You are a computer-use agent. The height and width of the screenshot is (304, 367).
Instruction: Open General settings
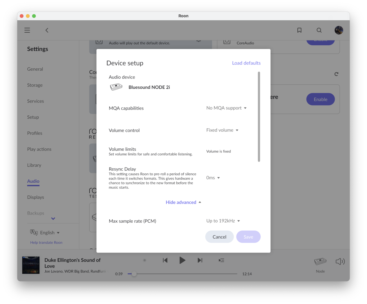(x=35, y=69)
